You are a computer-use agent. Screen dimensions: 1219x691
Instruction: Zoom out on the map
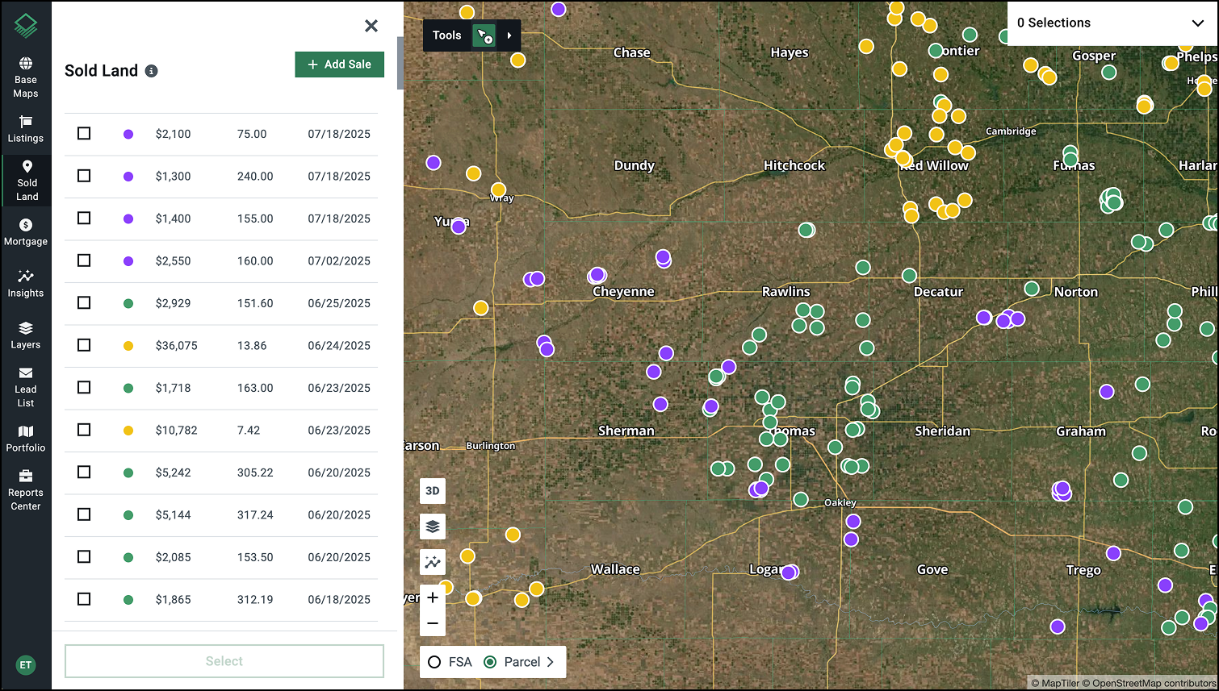(x=433, y=623)
